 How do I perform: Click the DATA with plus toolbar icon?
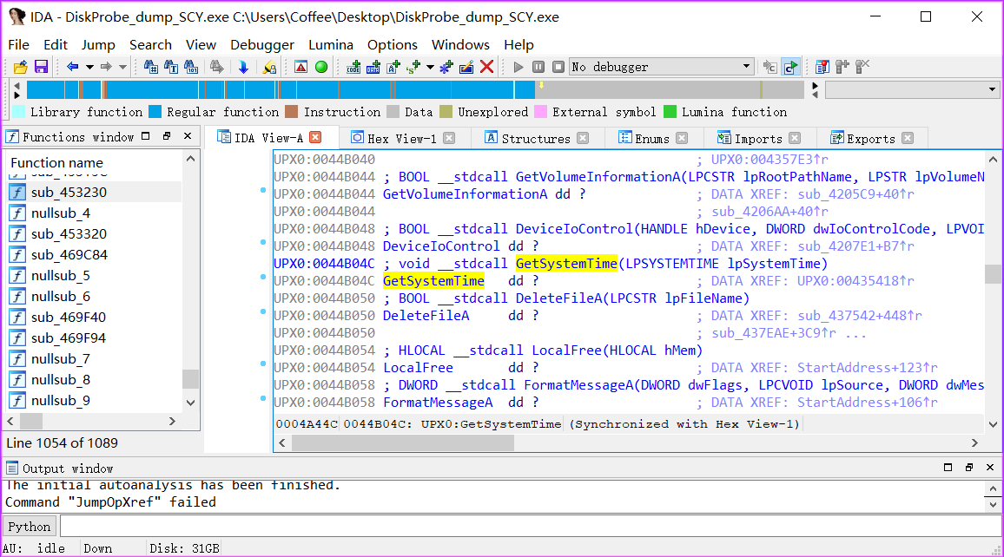[373, 67]
